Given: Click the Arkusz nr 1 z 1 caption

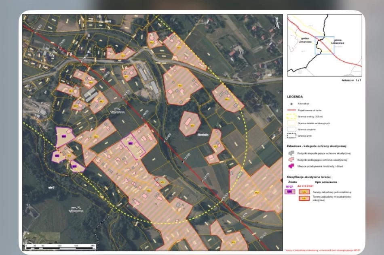Looking at the screenshot, I should coord(351,80).
